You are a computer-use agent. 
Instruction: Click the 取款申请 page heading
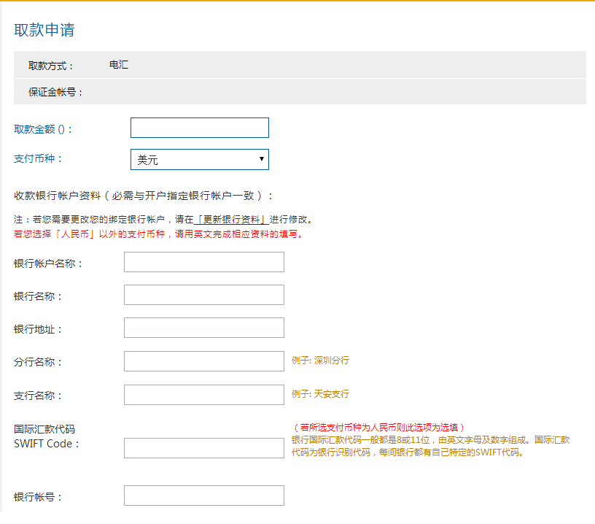44,30
